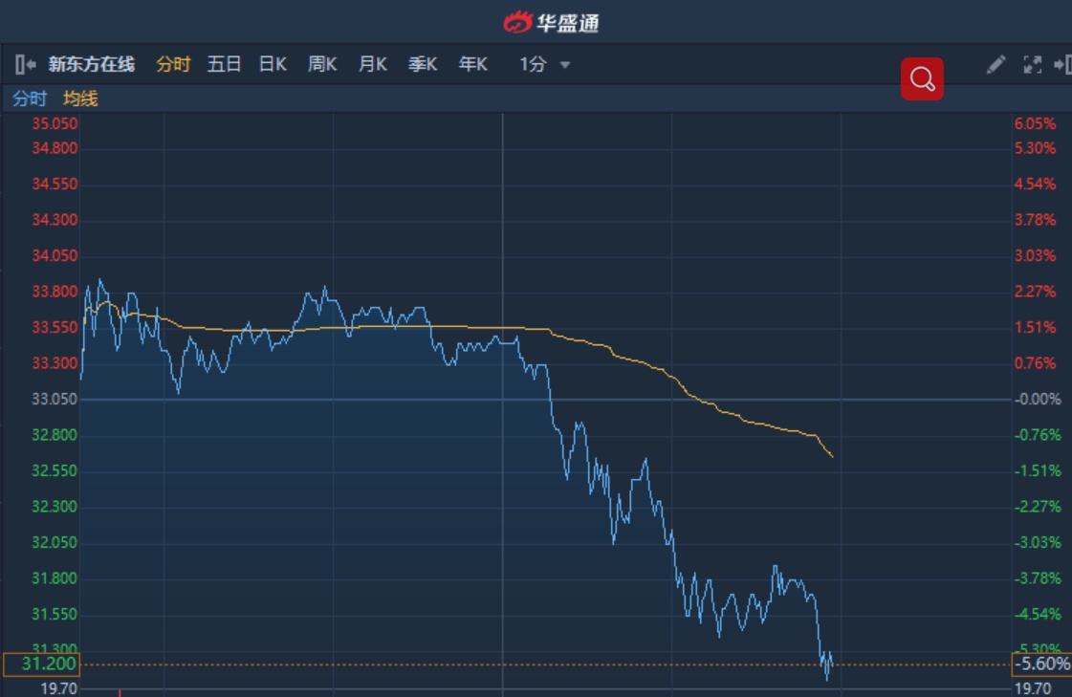Select the 月K monthly chart
This screenshot has width=1072, height=697.
point(372,65)
